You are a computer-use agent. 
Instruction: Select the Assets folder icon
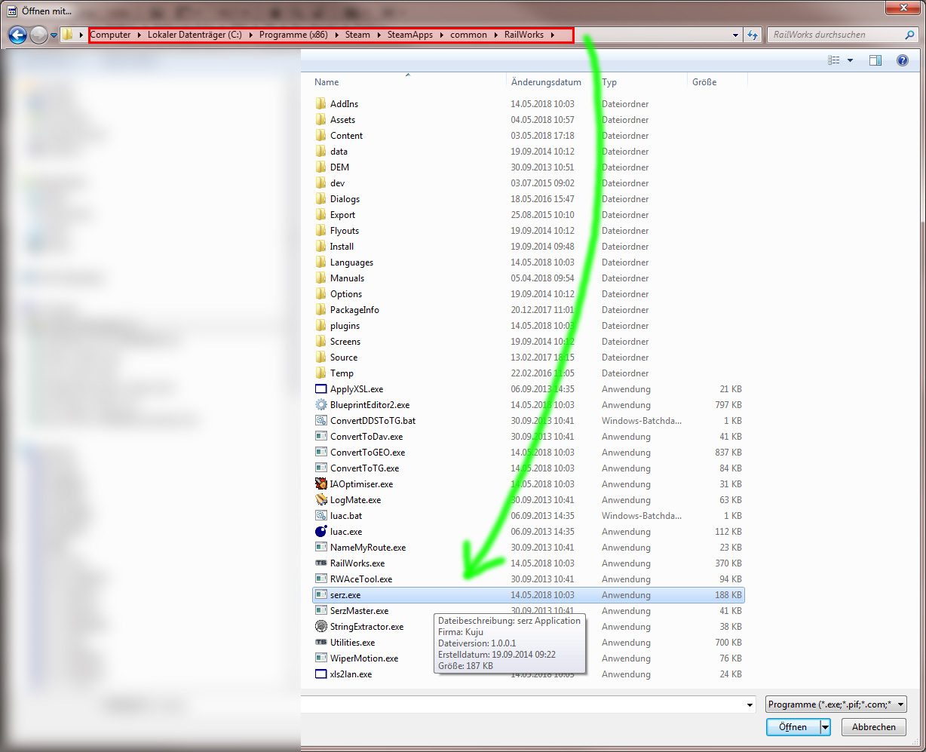tap(320, 120)
